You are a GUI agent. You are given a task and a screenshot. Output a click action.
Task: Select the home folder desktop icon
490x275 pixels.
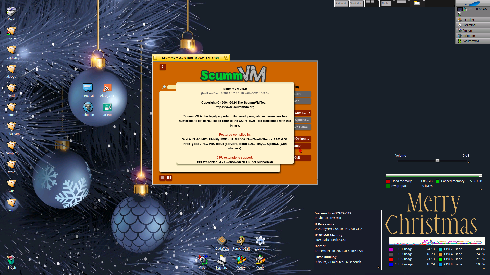[x=11, y=33]
